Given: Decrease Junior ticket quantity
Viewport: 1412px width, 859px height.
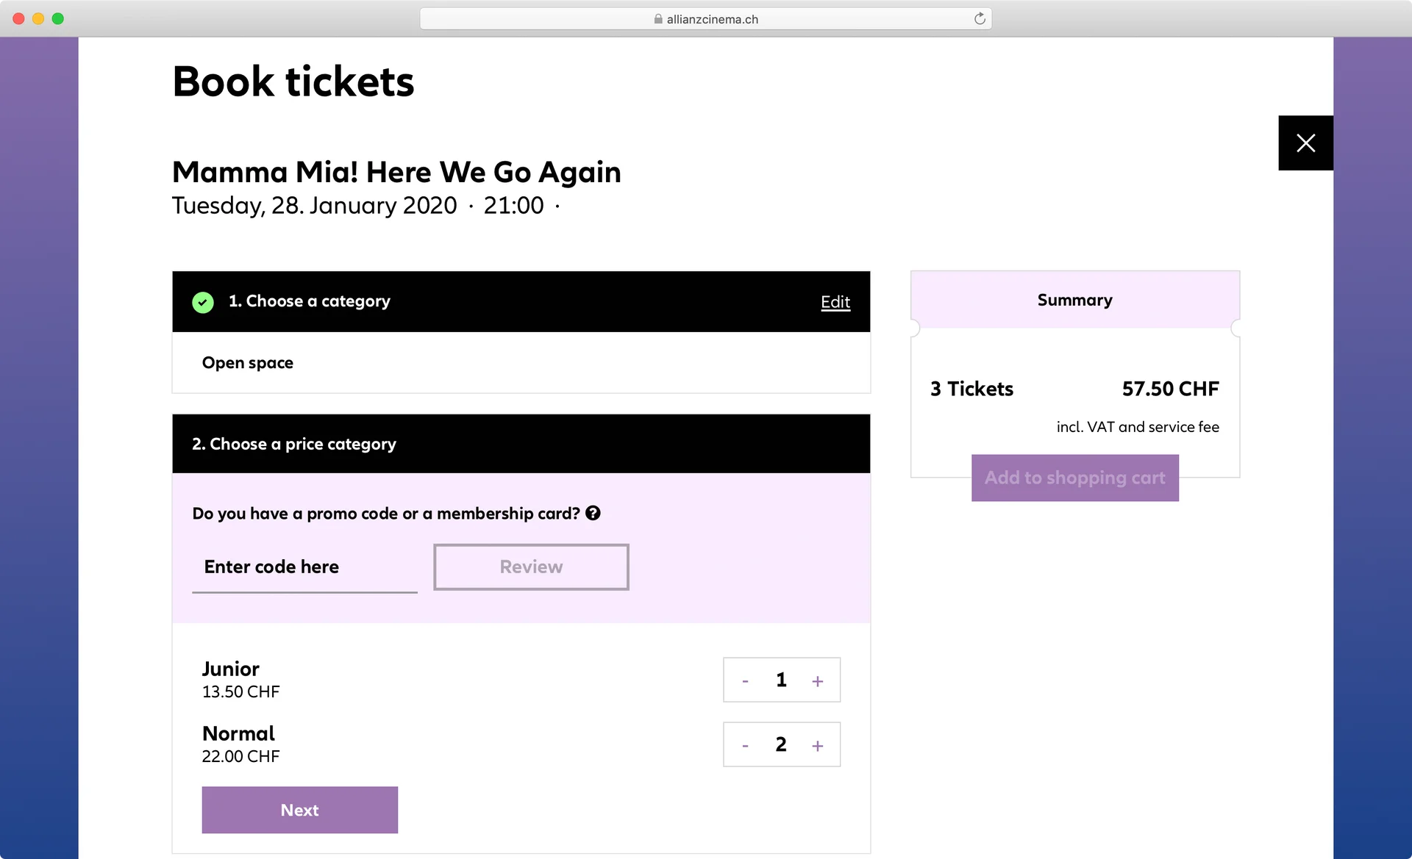Looking at the screenshot, I should (x=745, y=681).
